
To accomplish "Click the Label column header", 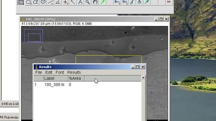I will 56,78.
